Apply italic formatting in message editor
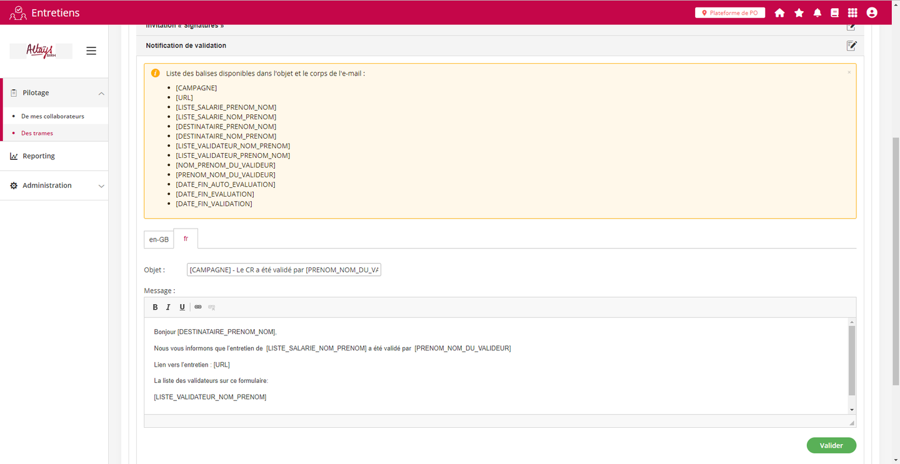 click(x=168, y=307)
